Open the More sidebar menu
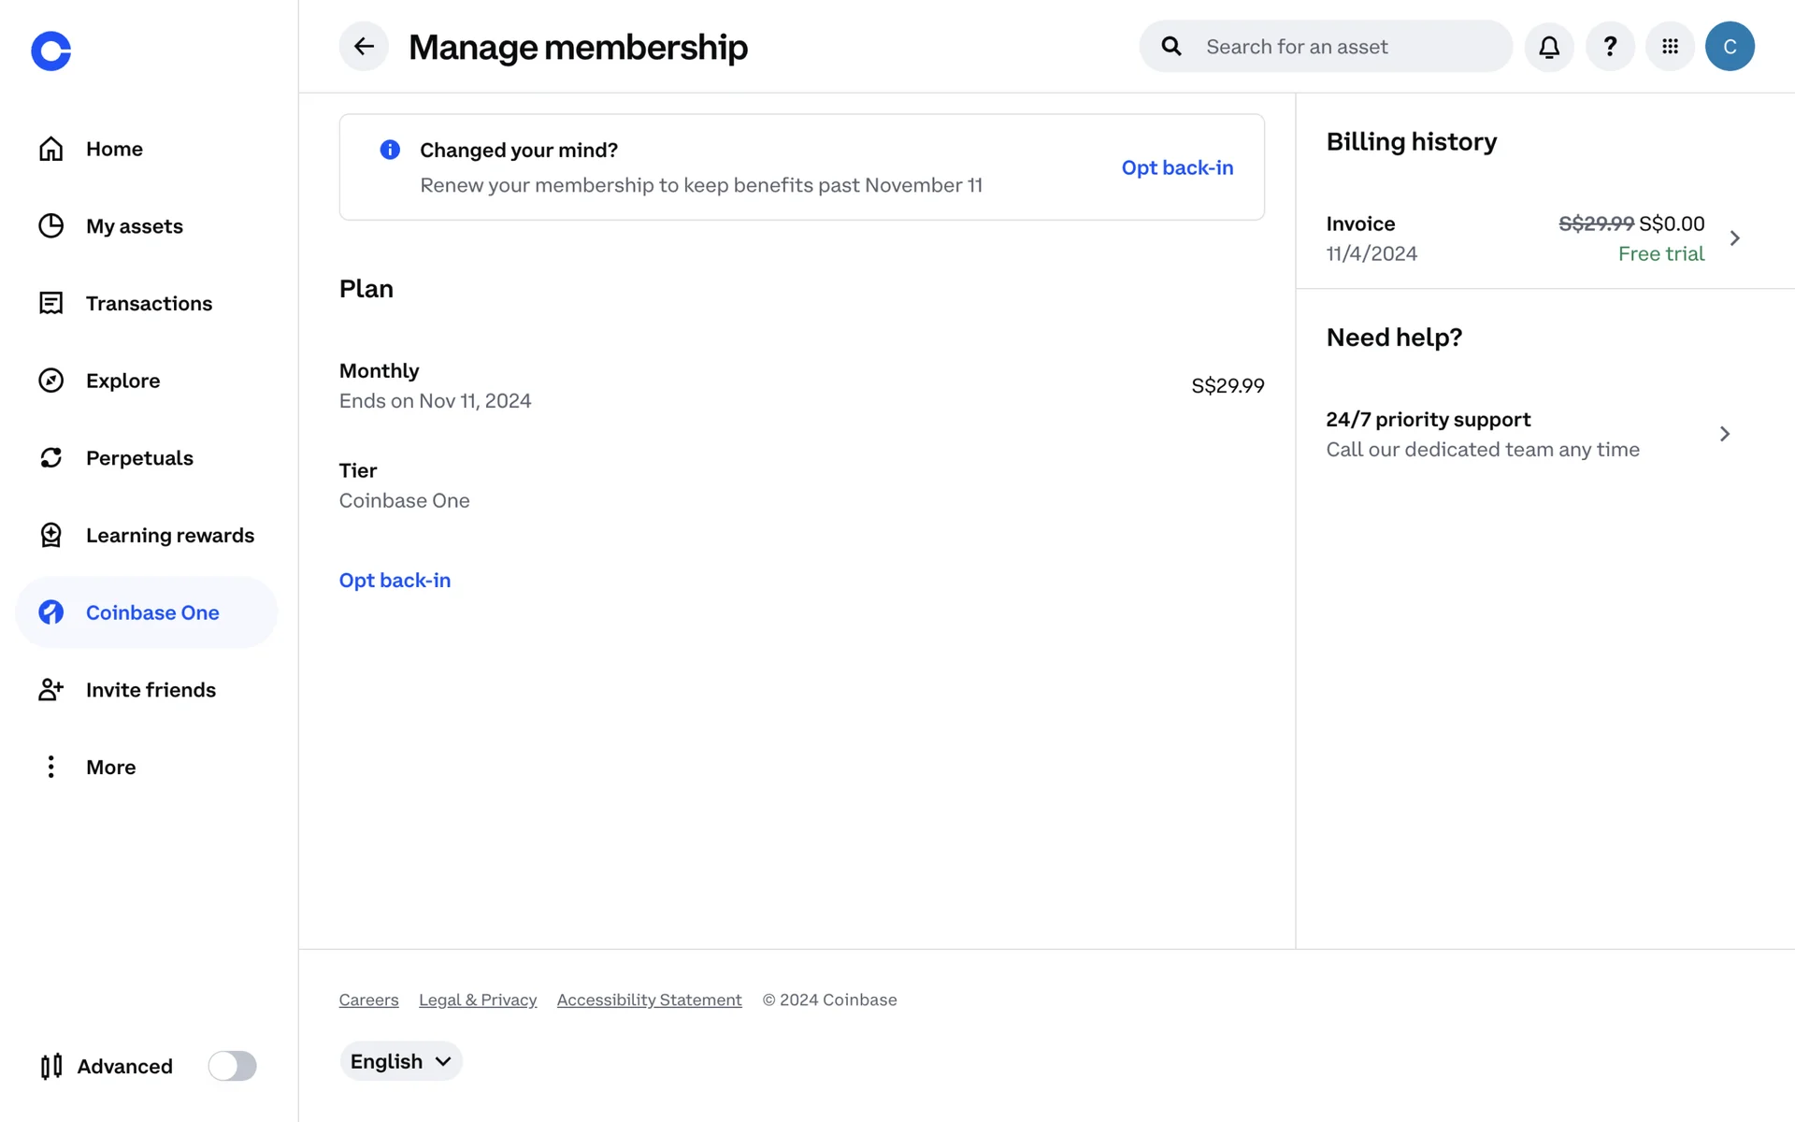The image size is (1795, 1122). coord(110,767)
